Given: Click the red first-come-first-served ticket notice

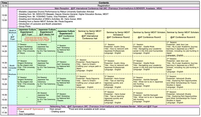Looking at the screenshot, I should (x=36, y=39).
